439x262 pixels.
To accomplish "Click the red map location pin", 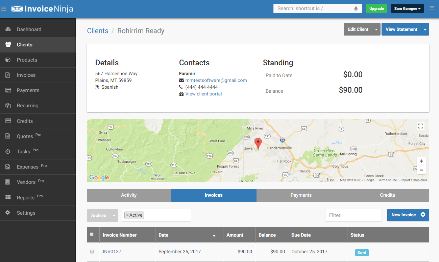I will coord(258,144).
